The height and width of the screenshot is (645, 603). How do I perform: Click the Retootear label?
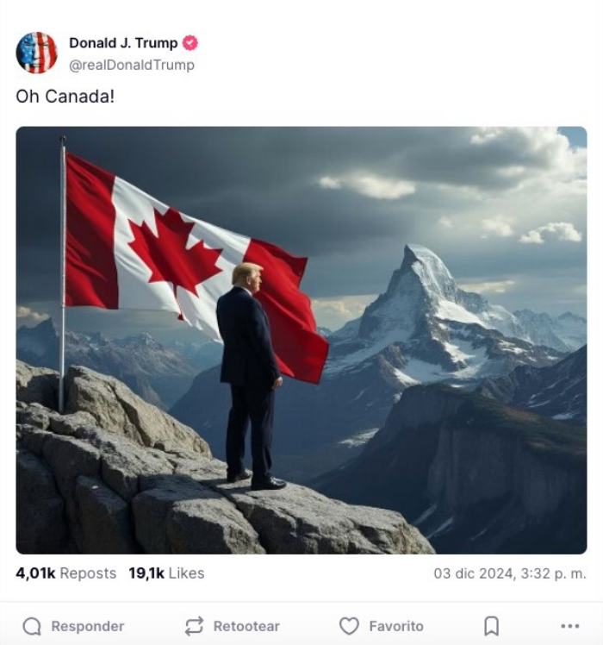click(246, 627)
